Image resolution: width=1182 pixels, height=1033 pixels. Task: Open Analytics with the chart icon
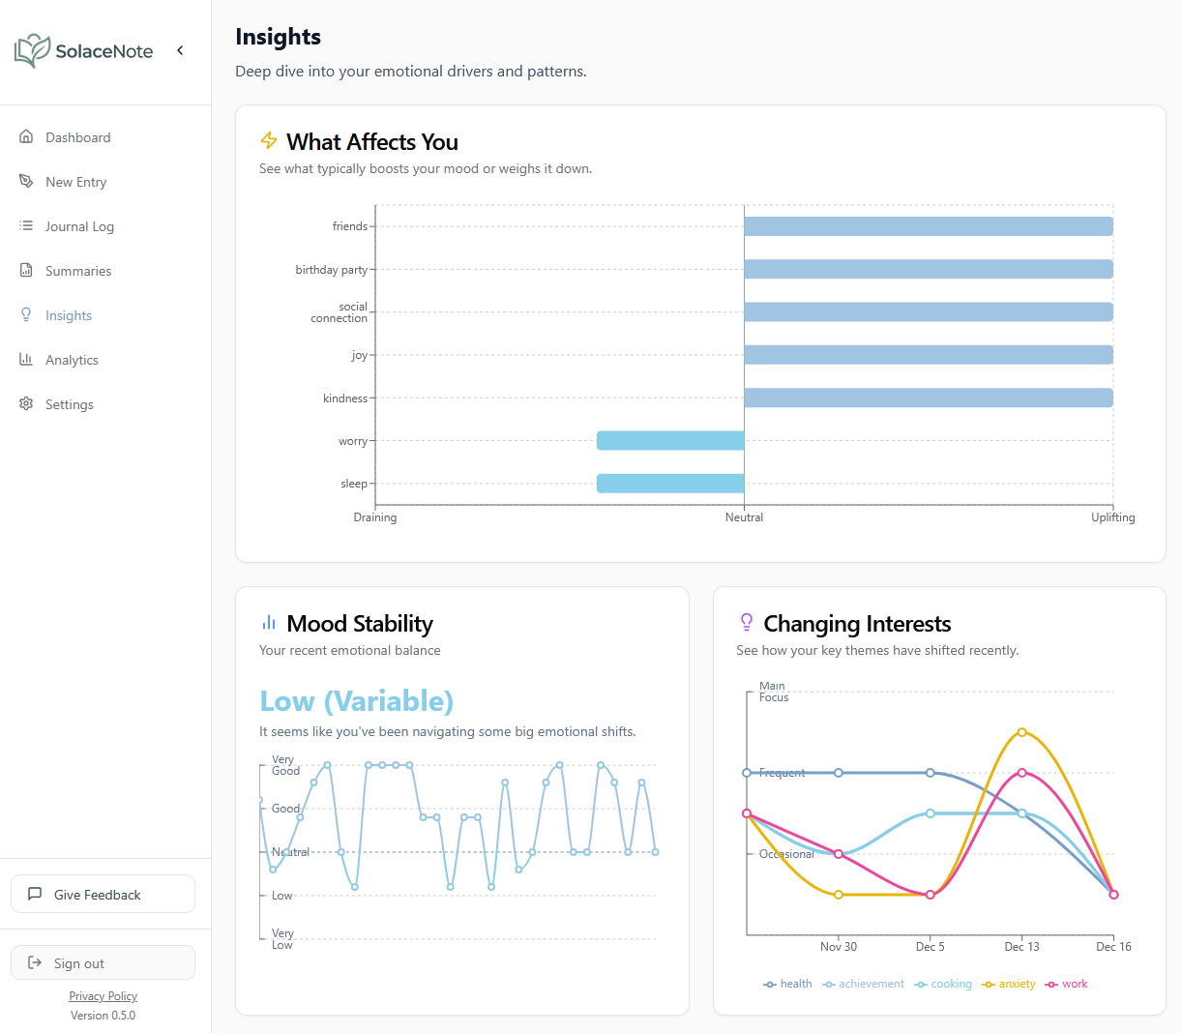point(25,359)
